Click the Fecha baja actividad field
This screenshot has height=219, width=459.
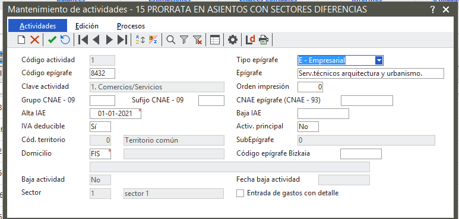click(344, 180)
